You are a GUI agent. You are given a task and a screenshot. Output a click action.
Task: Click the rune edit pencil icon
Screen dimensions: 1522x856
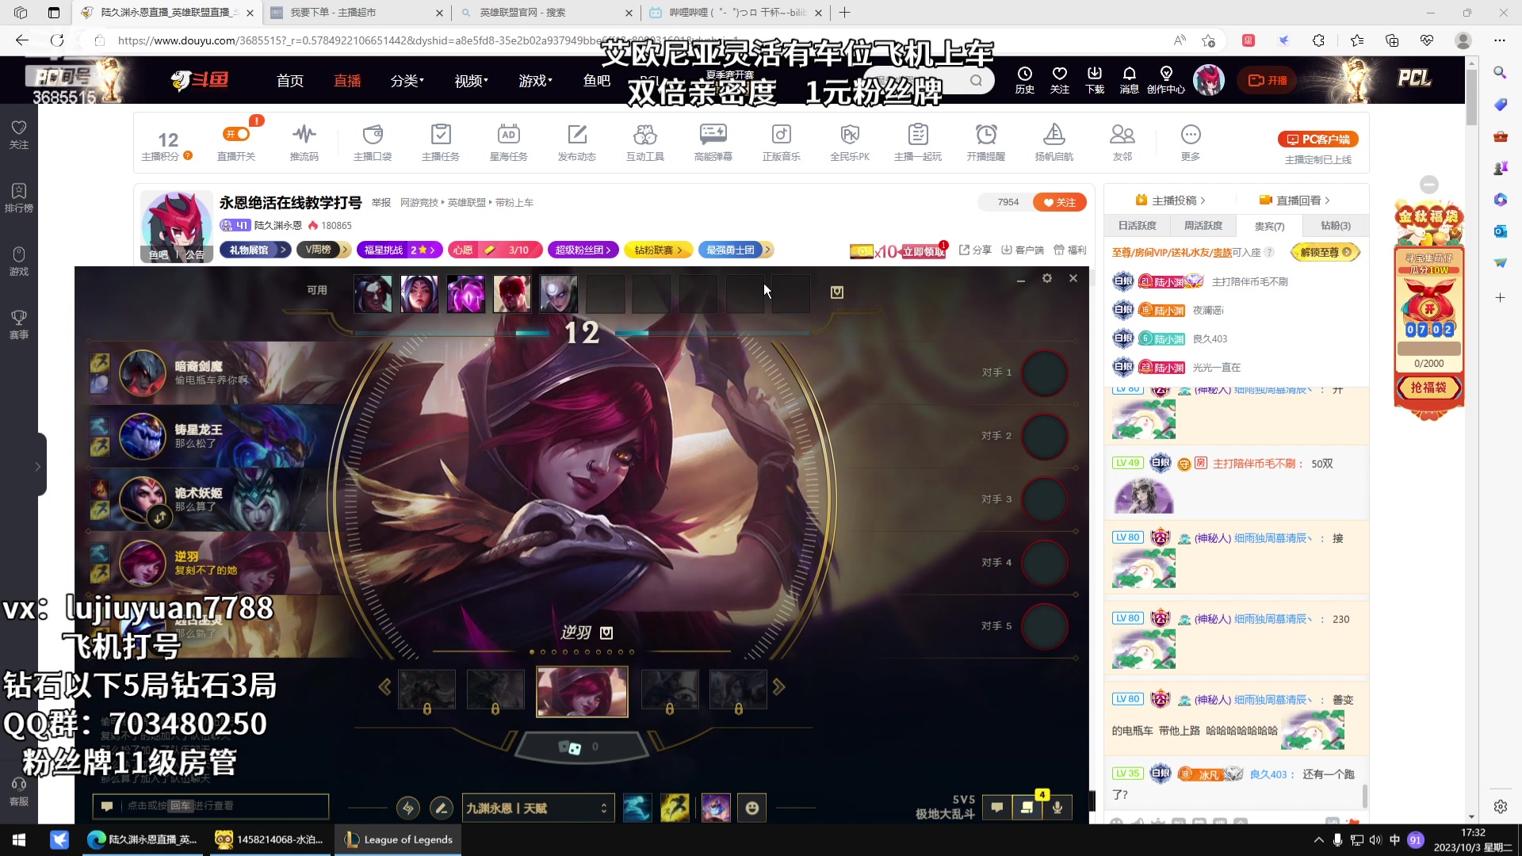pos(441,808)
